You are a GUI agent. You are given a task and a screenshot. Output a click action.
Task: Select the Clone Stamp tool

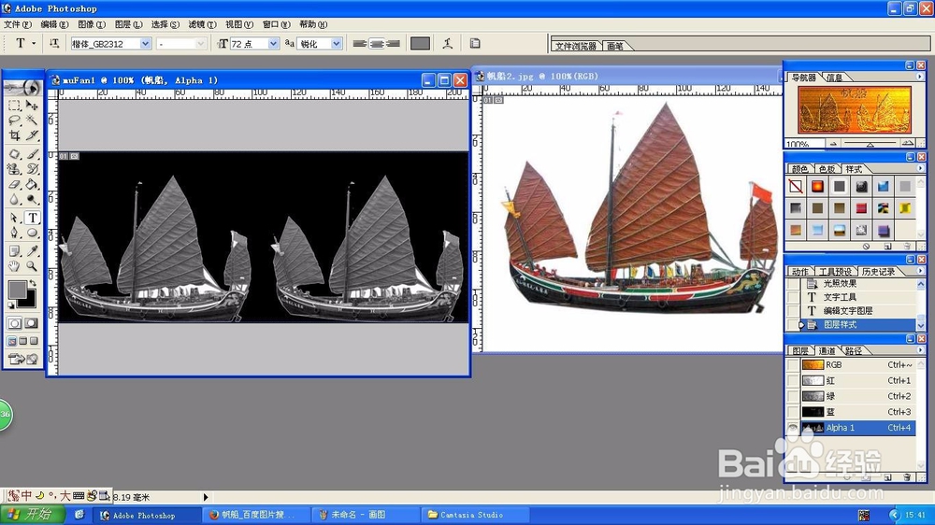click(x=14, y=169)
